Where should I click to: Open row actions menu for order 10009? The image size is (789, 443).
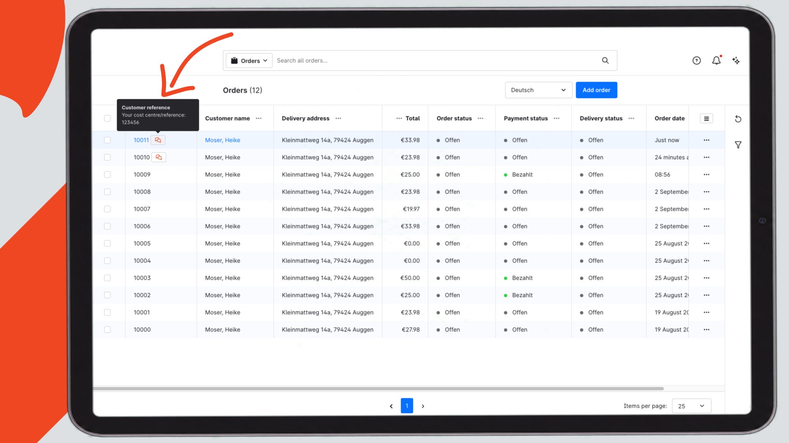(706, 175)
